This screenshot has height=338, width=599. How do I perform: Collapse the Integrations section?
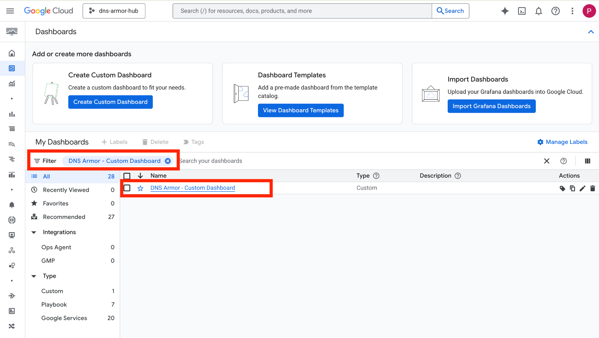click(34, 232)
